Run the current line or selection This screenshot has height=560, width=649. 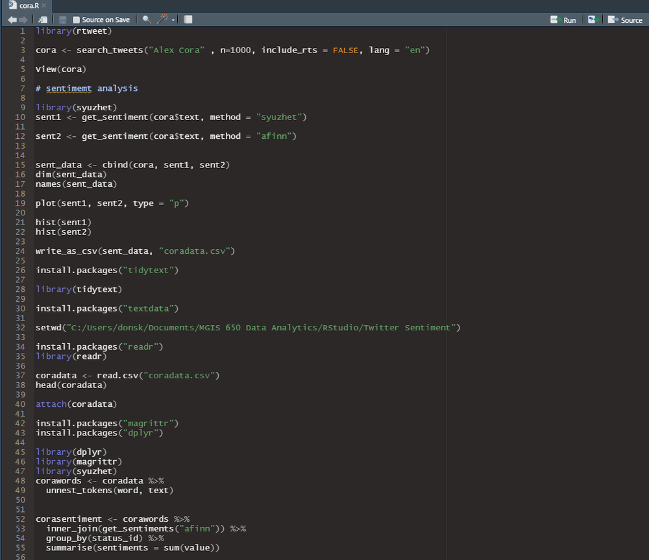(563, 20)
